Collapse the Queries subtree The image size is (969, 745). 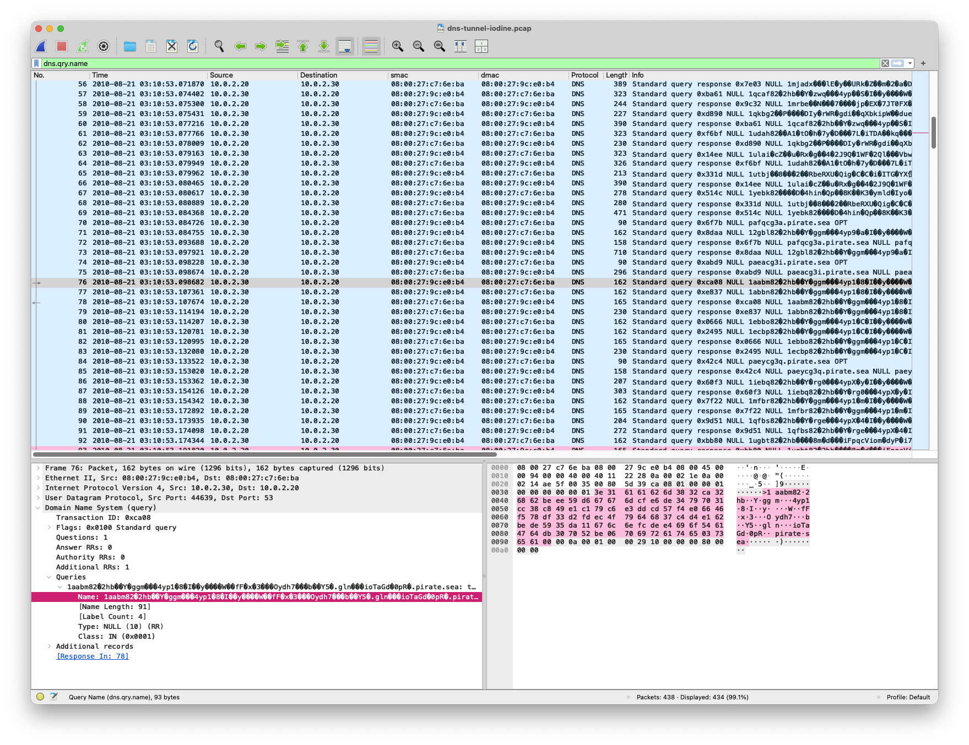click(49, 577)
